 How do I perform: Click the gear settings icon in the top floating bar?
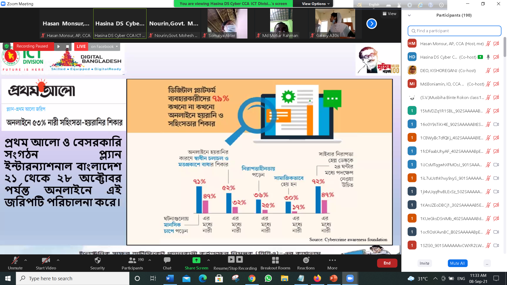click(410, 5)
